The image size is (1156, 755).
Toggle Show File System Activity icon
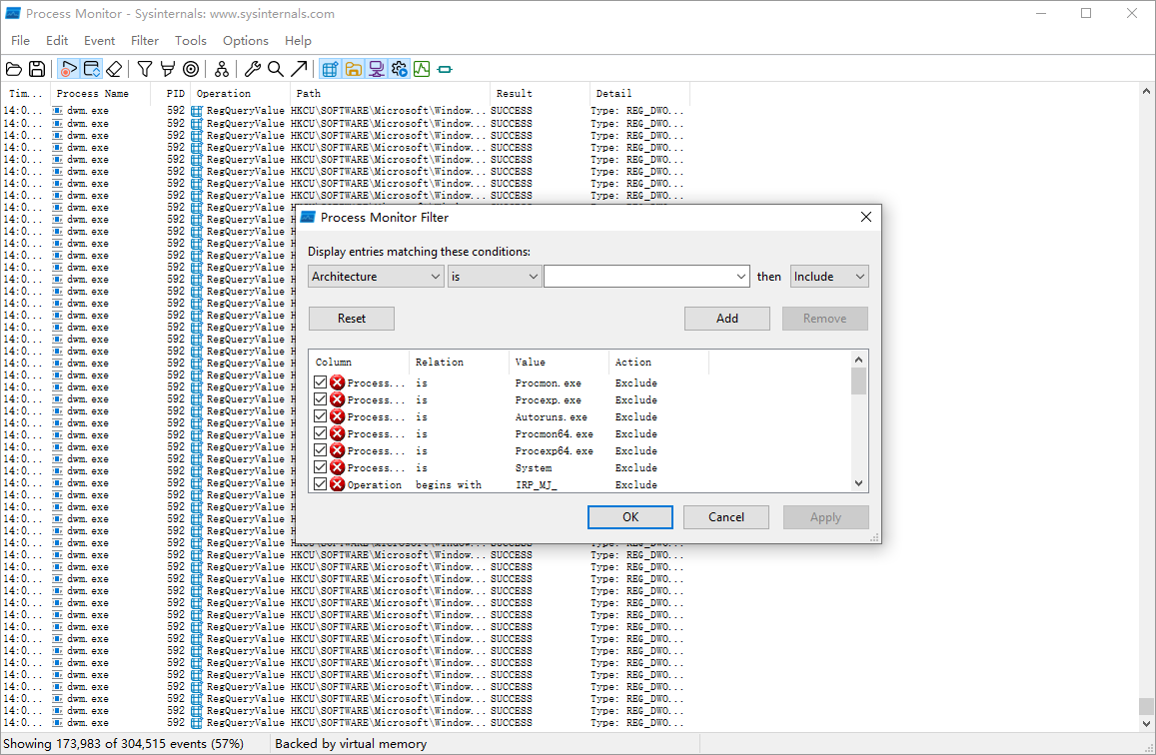353,69
